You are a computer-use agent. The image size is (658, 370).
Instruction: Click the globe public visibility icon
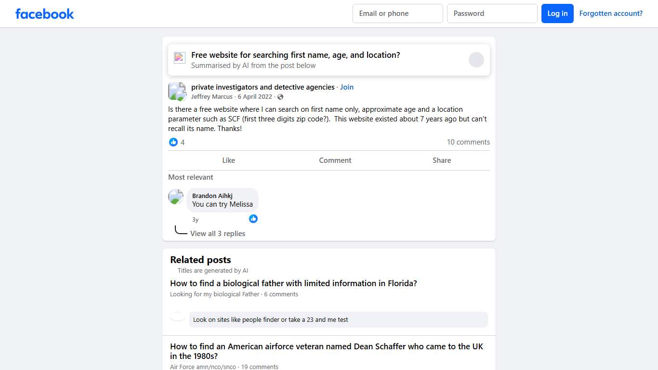pyautogui.click(x=280, y=97)
